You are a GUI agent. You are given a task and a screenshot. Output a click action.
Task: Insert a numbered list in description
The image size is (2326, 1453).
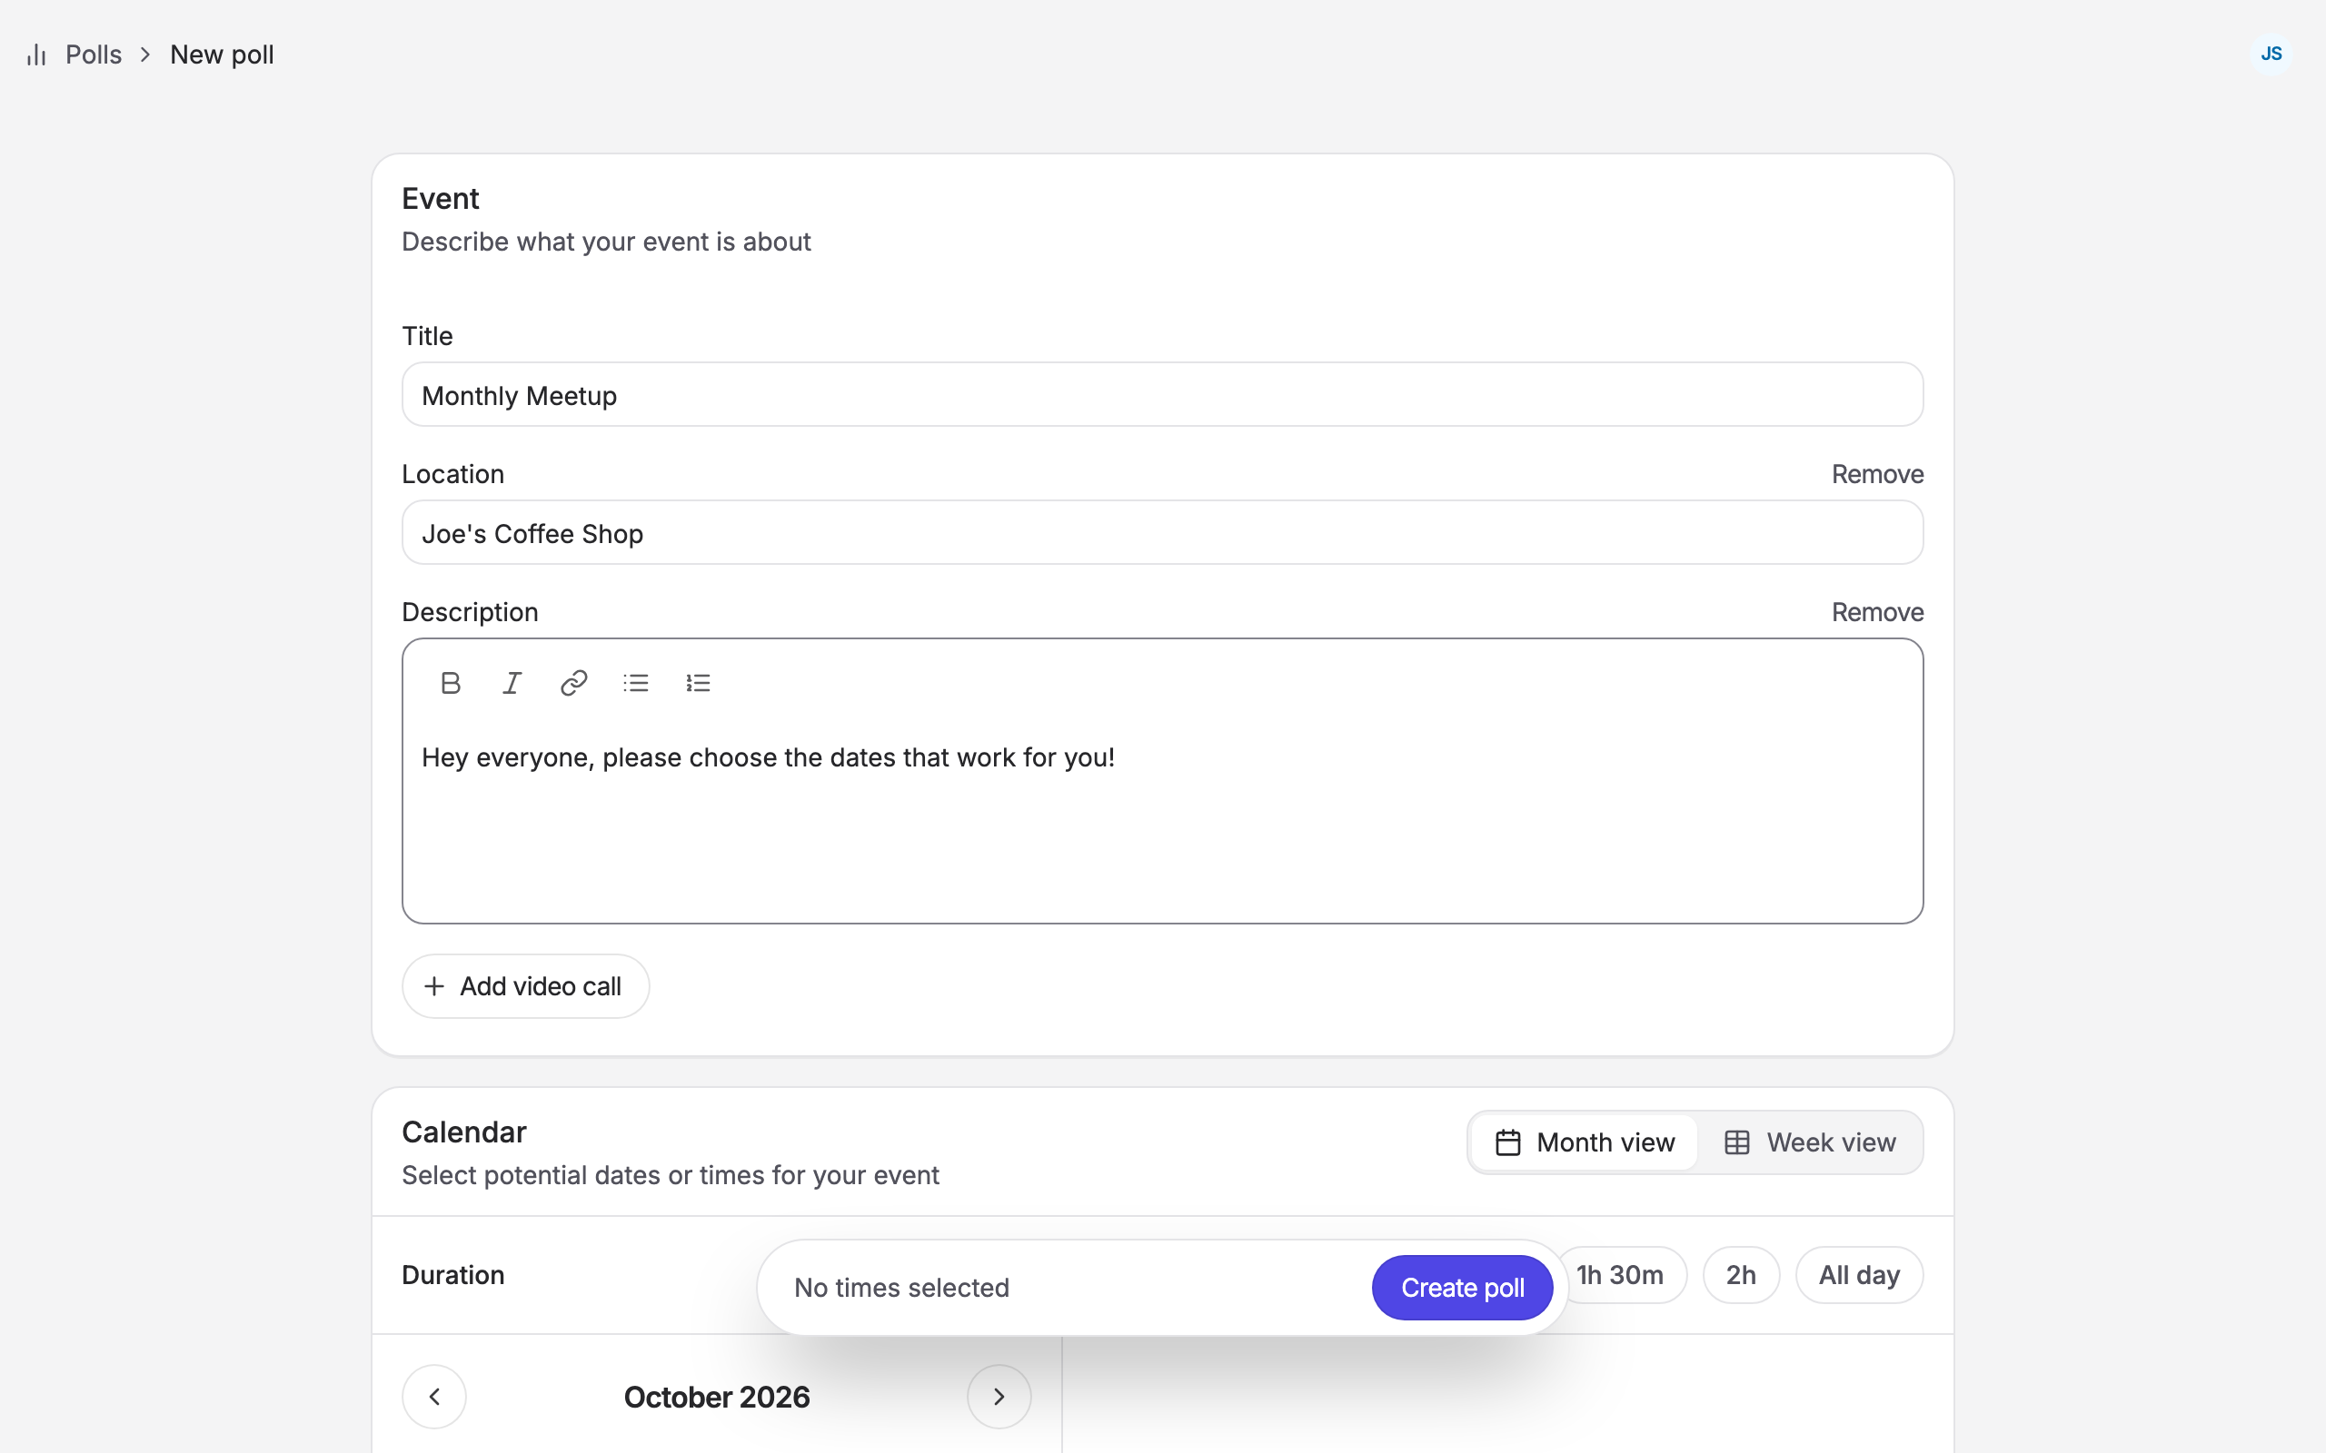coord(698,683)
